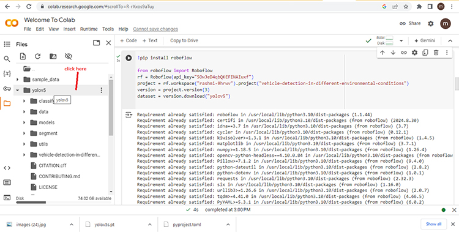The height and width of the screenshot is (232, 459).
Task: Open the RAM Disk resources dropdown arrow
Action: pyautogui.click(x=401, y=41)
